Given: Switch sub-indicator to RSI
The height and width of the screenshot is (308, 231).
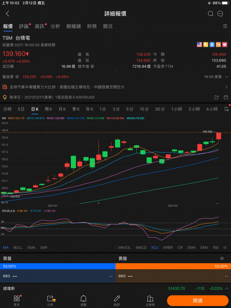Looking at the screenshot, I should (x=216, y=247).
